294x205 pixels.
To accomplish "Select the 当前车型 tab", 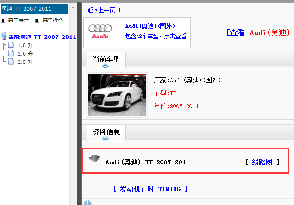I will tap(106, 61).
